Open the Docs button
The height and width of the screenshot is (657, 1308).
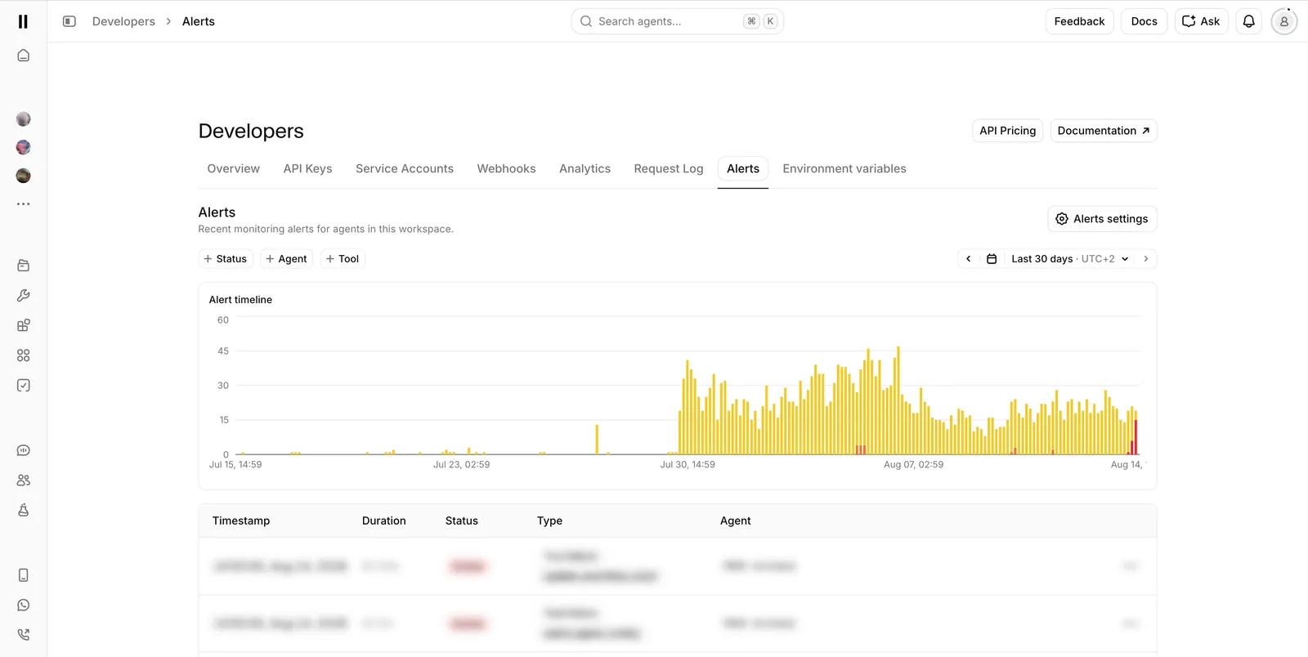[1144, 21]
